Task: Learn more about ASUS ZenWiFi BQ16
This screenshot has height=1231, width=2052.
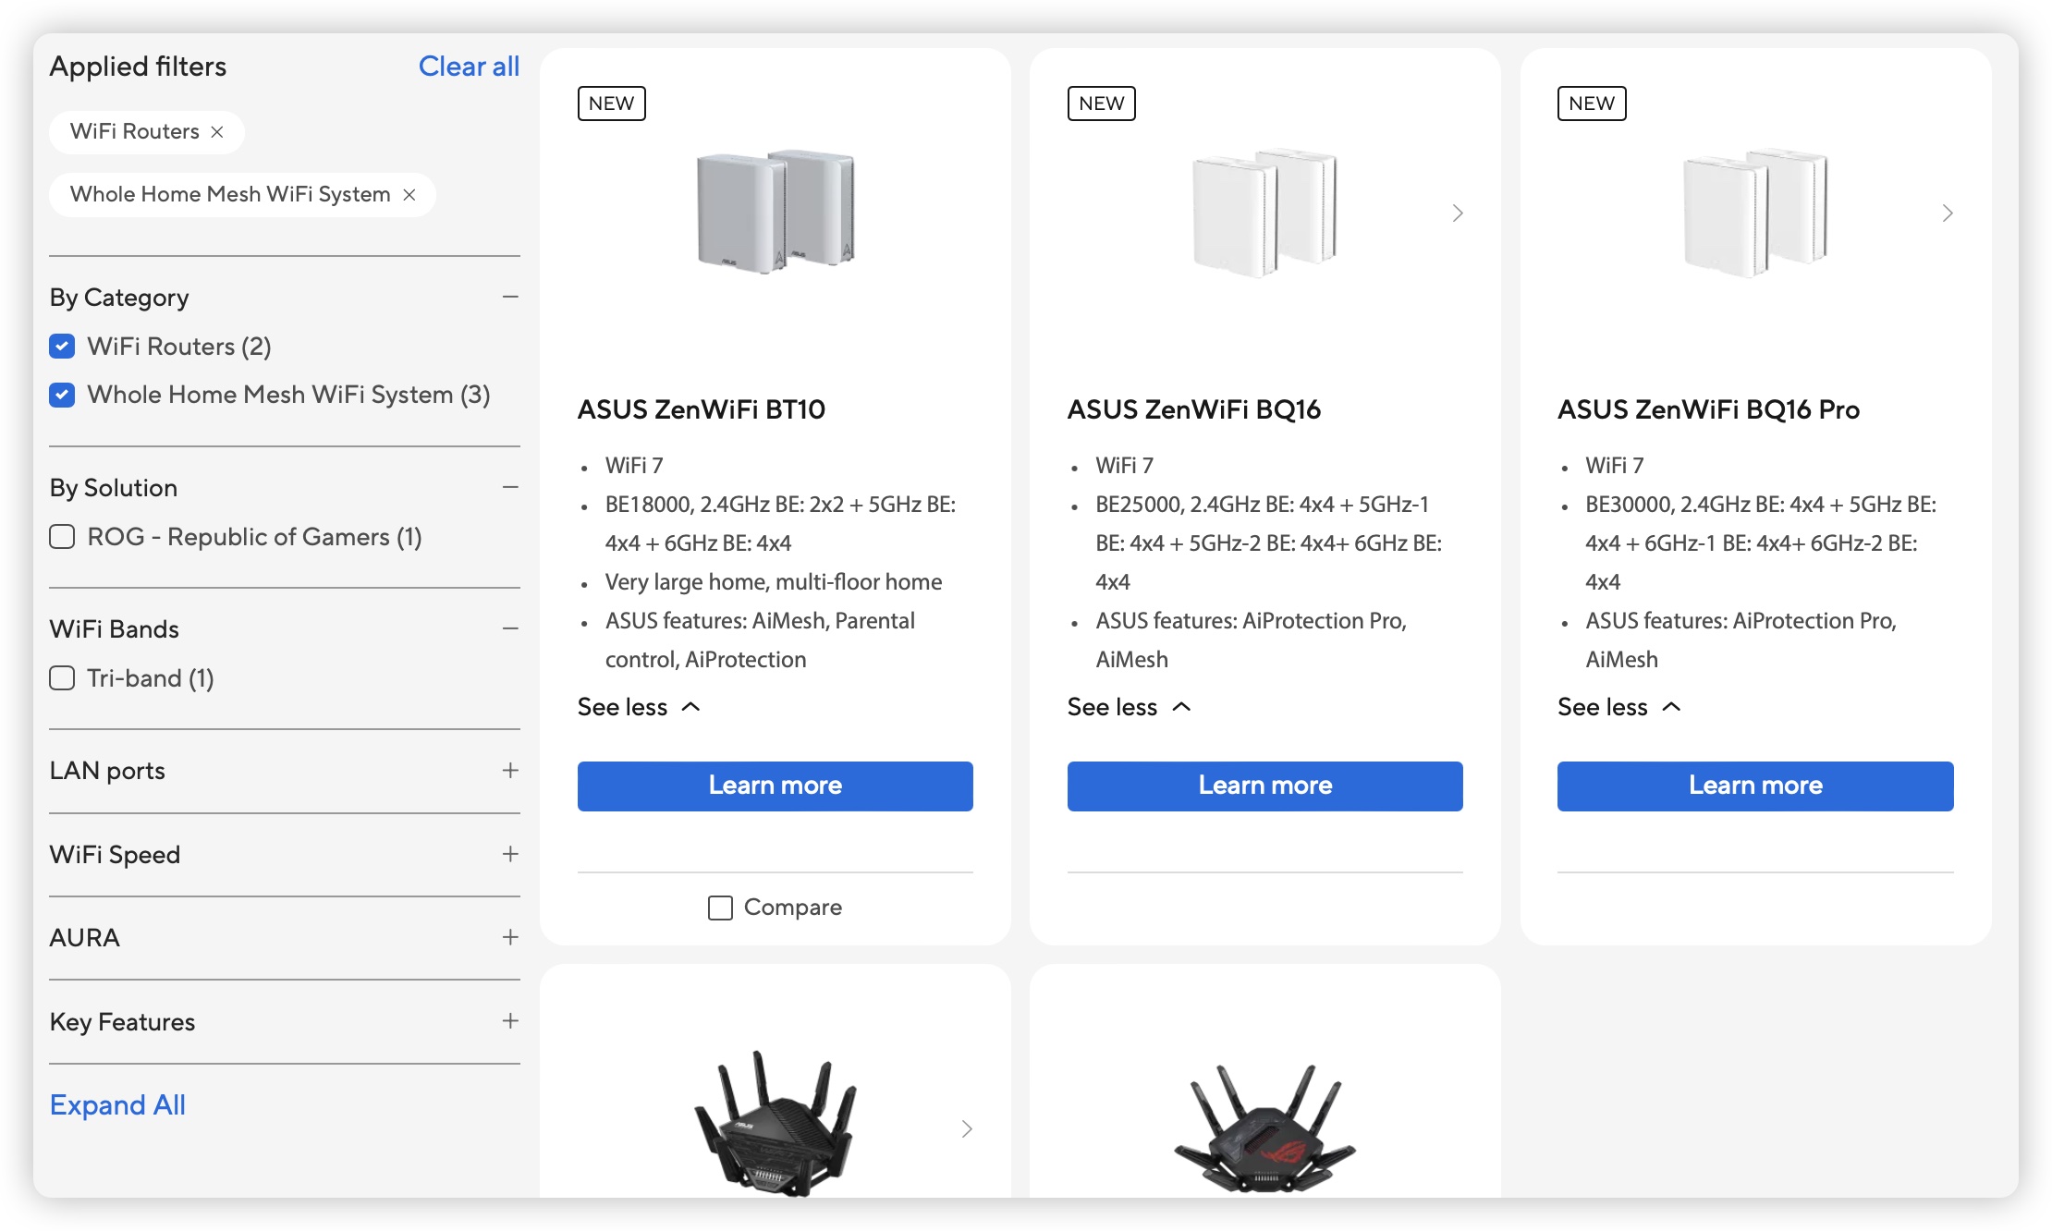Action: 1265,786
